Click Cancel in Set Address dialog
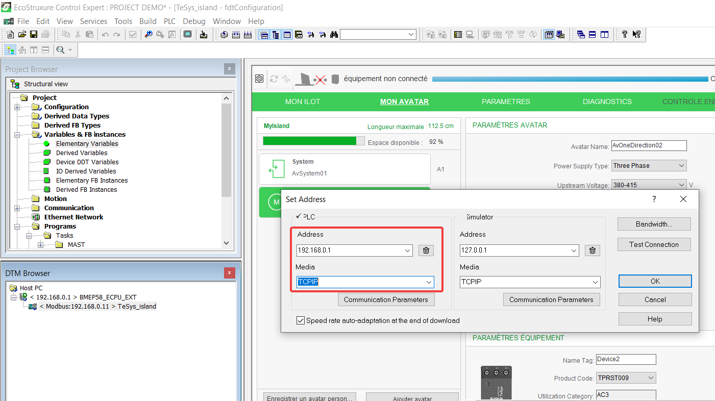 click(x=655, y=299)
